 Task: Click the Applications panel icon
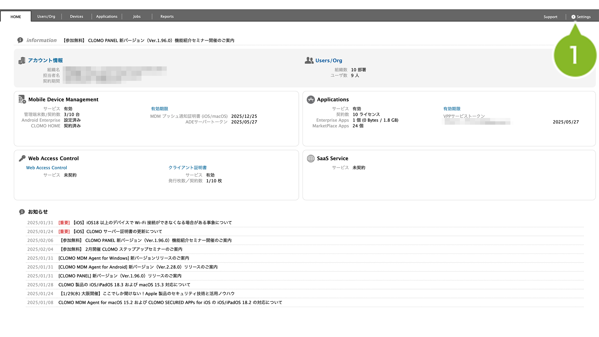pyautogui.click(x=311, y=99)
